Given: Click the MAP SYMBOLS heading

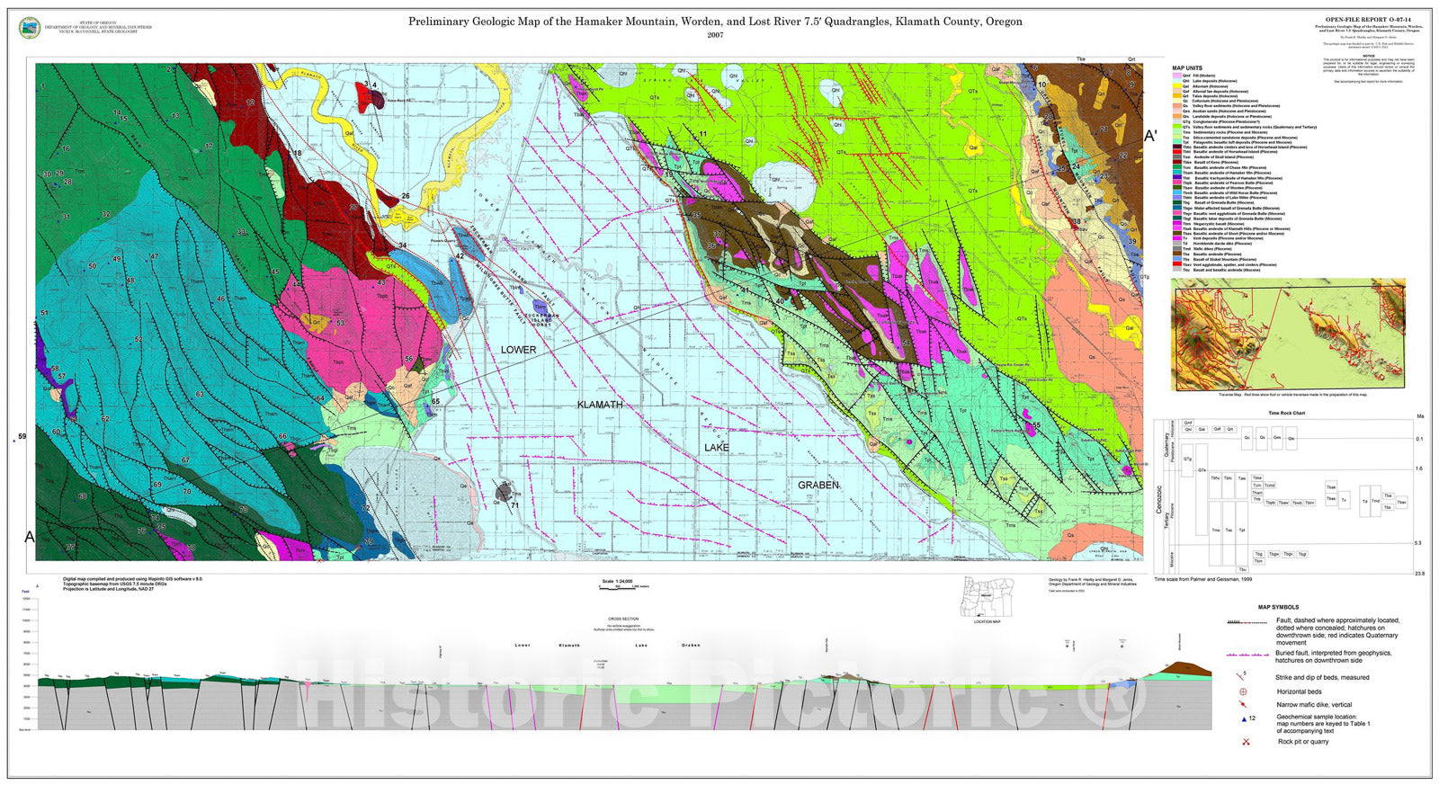Looking at the screenshot, I should 1278,607.
